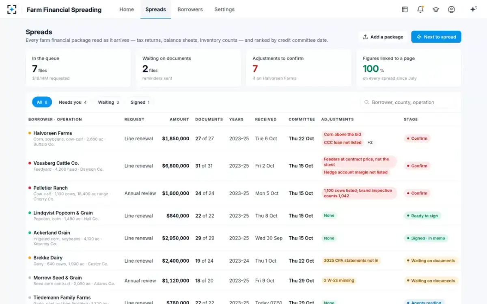Viewport: 487px width, 304px height.
Task: Expand the +2 more adjustments chip
Action: point(370,143)
